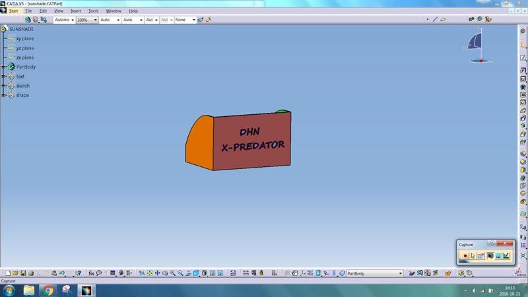This screenshot has width=528, height=297.
Task: Click the Zoom Out magnifier icon
Action: click(x=180, y=273)
